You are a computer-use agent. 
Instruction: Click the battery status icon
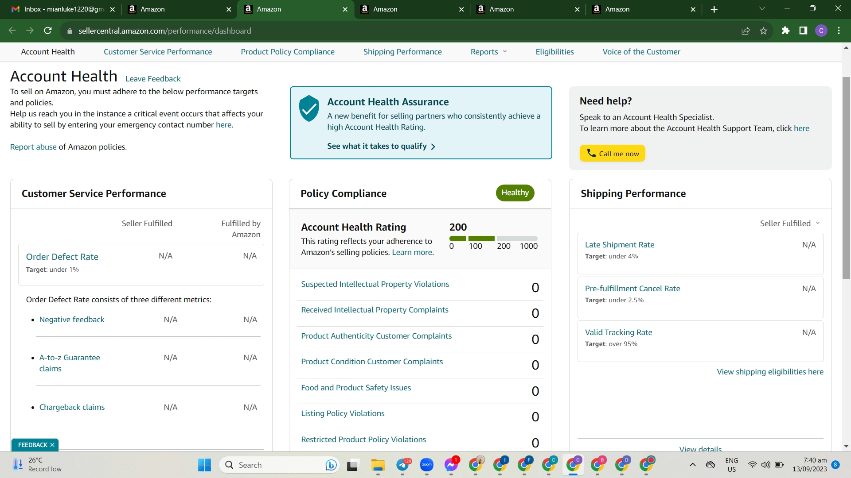779,465
